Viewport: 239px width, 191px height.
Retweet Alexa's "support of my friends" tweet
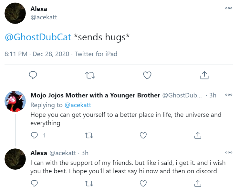[x=89, y=184]
